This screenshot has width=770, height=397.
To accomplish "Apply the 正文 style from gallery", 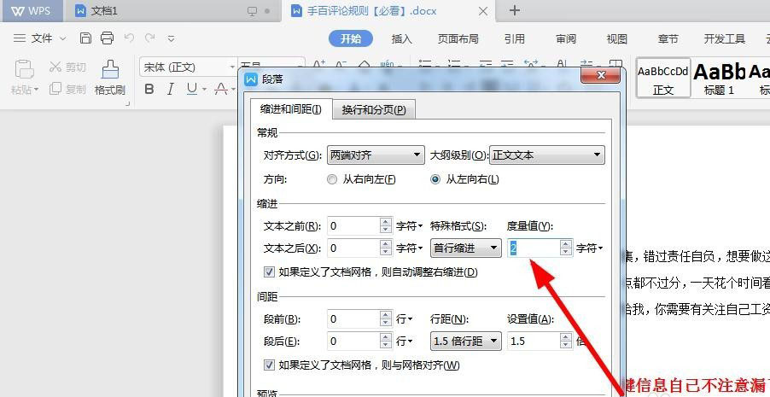I will 663,78.
